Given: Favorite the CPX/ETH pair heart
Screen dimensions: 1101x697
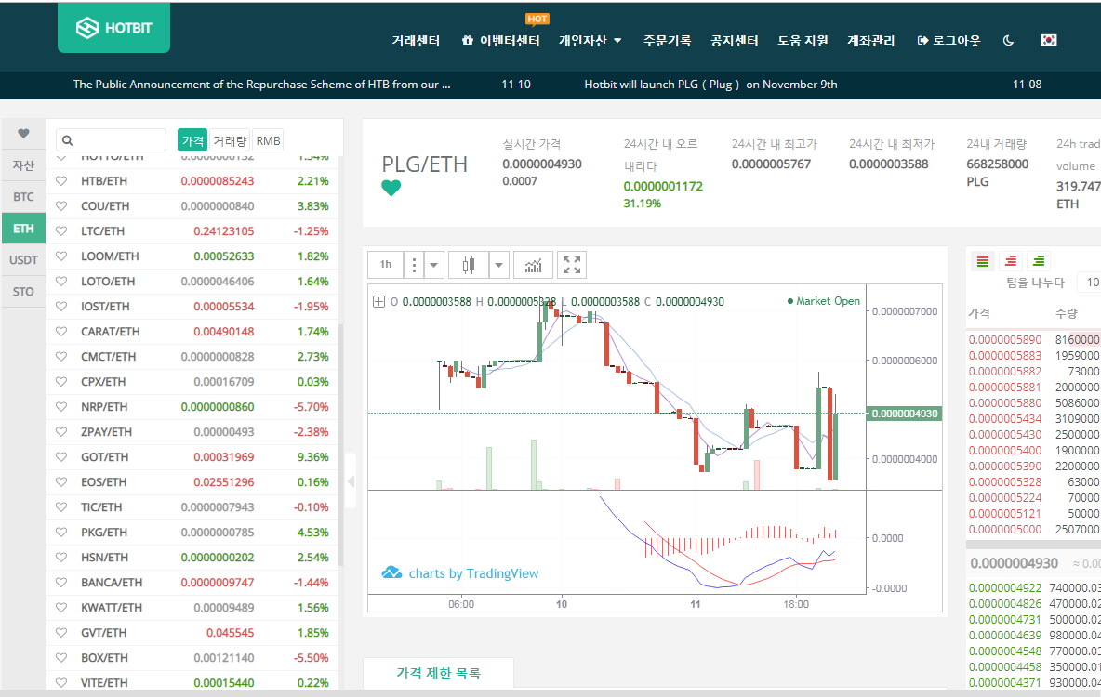Looking at the screenshot, I should point(61,382).
